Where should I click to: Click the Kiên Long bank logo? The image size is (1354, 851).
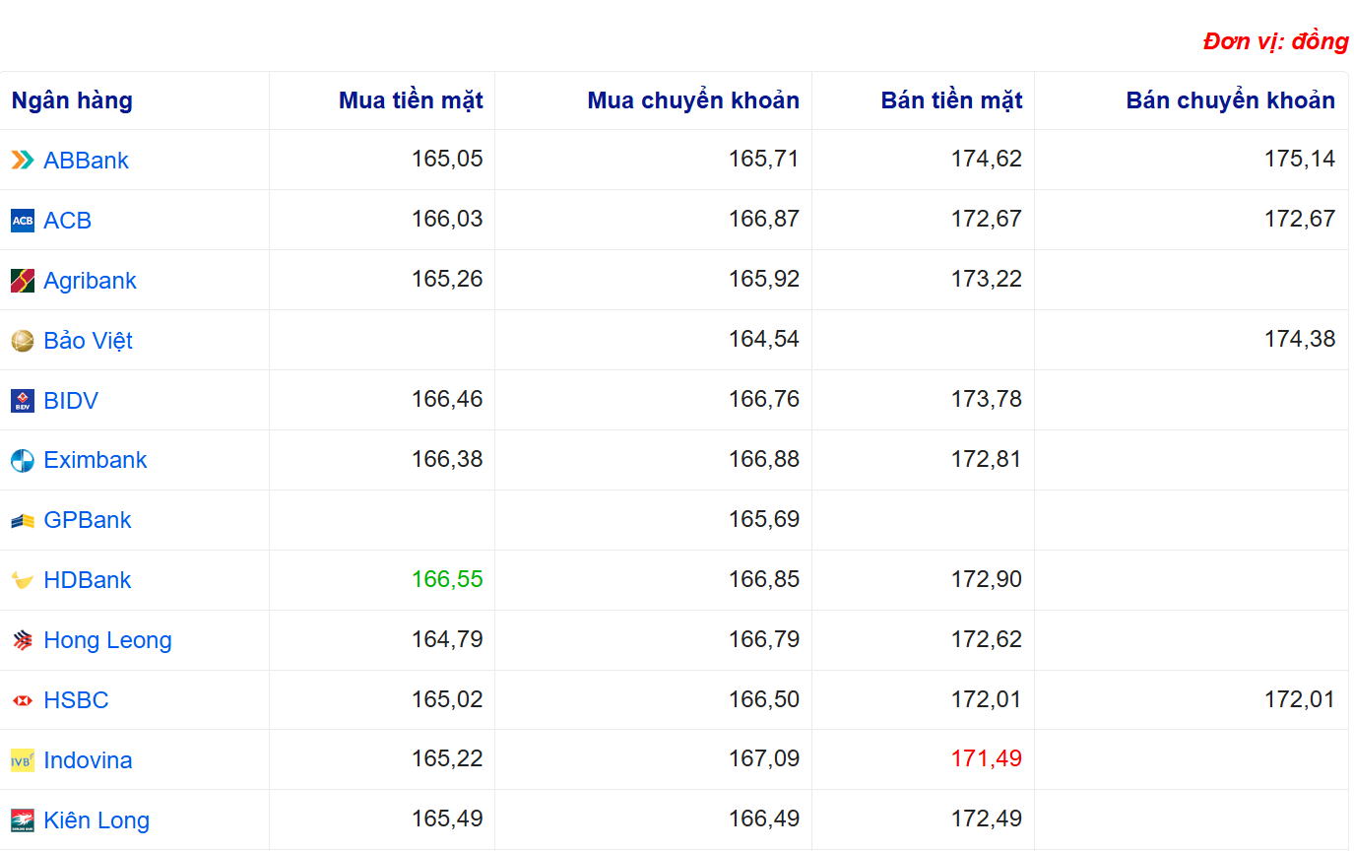tap(23, 820)
